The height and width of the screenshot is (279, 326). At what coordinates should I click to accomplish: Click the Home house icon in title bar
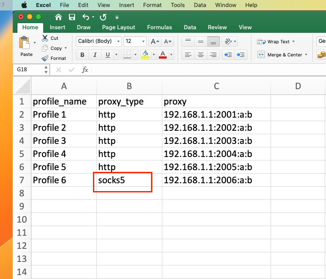(x=58, y=17)
